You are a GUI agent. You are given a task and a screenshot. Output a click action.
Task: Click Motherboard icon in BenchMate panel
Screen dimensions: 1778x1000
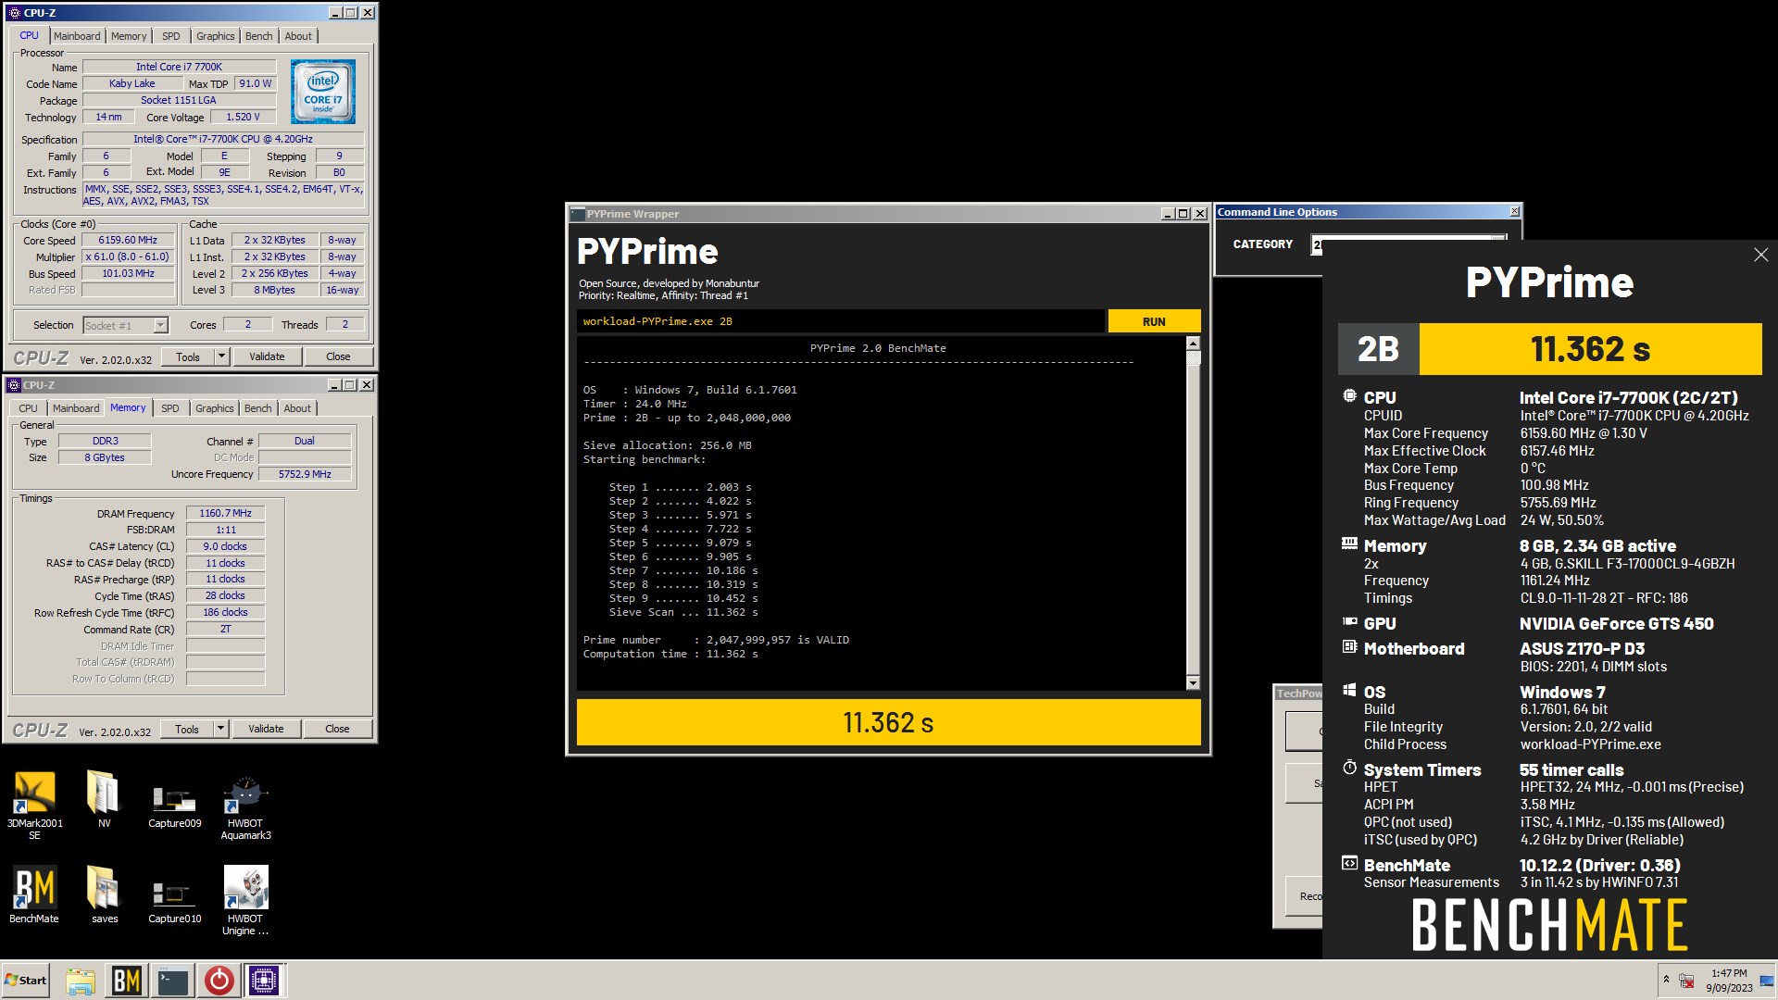pos(1349,647)
